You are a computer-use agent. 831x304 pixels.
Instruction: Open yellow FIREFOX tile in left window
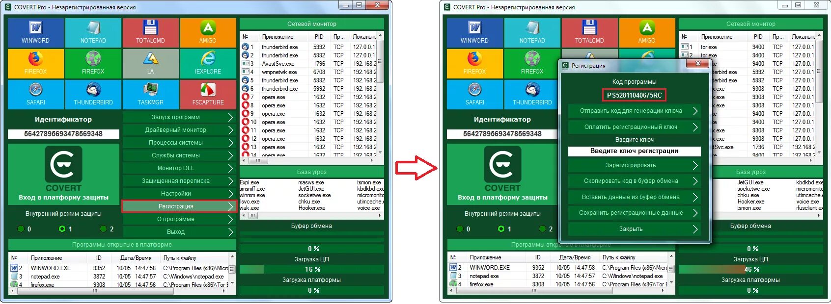click(36, 63)
